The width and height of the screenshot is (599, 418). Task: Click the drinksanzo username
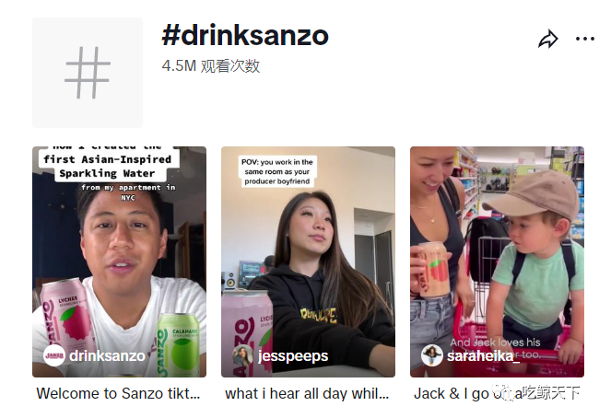[107, 355]
